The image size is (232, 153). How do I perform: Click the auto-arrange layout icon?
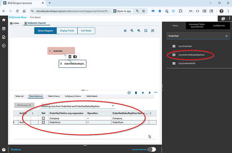click(153, 31)
